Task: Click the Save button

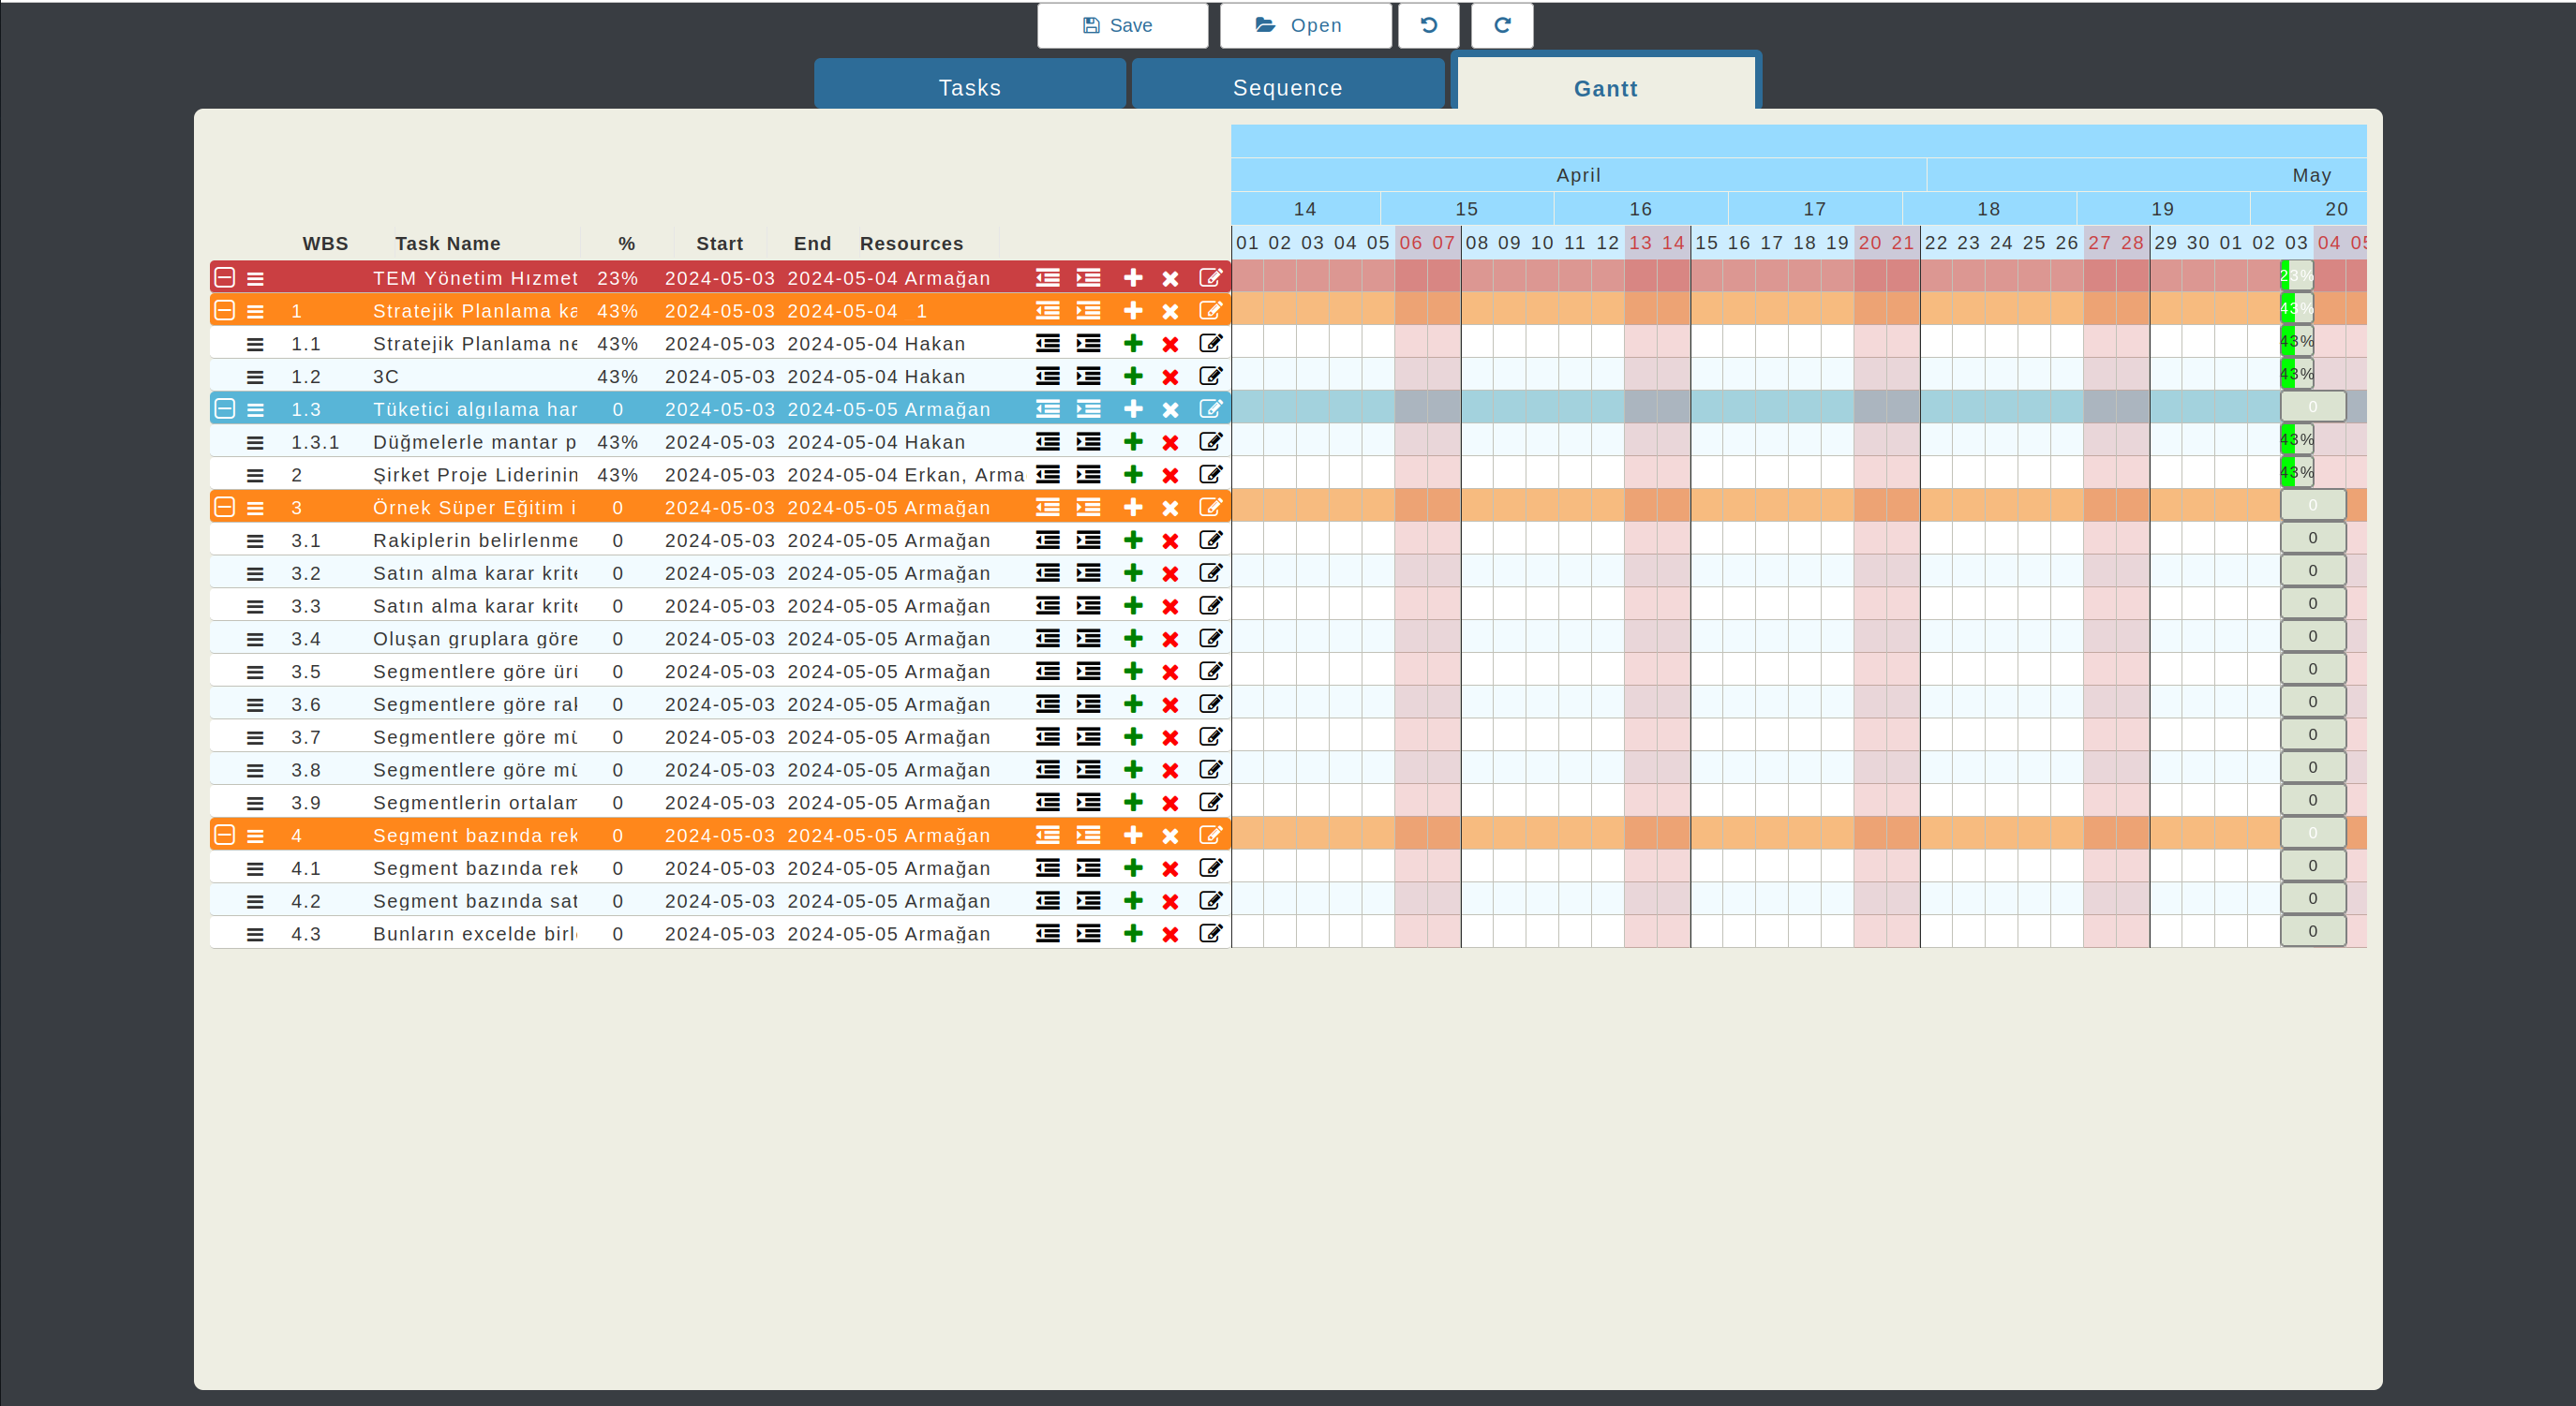Action: (x=1121, y=25)
